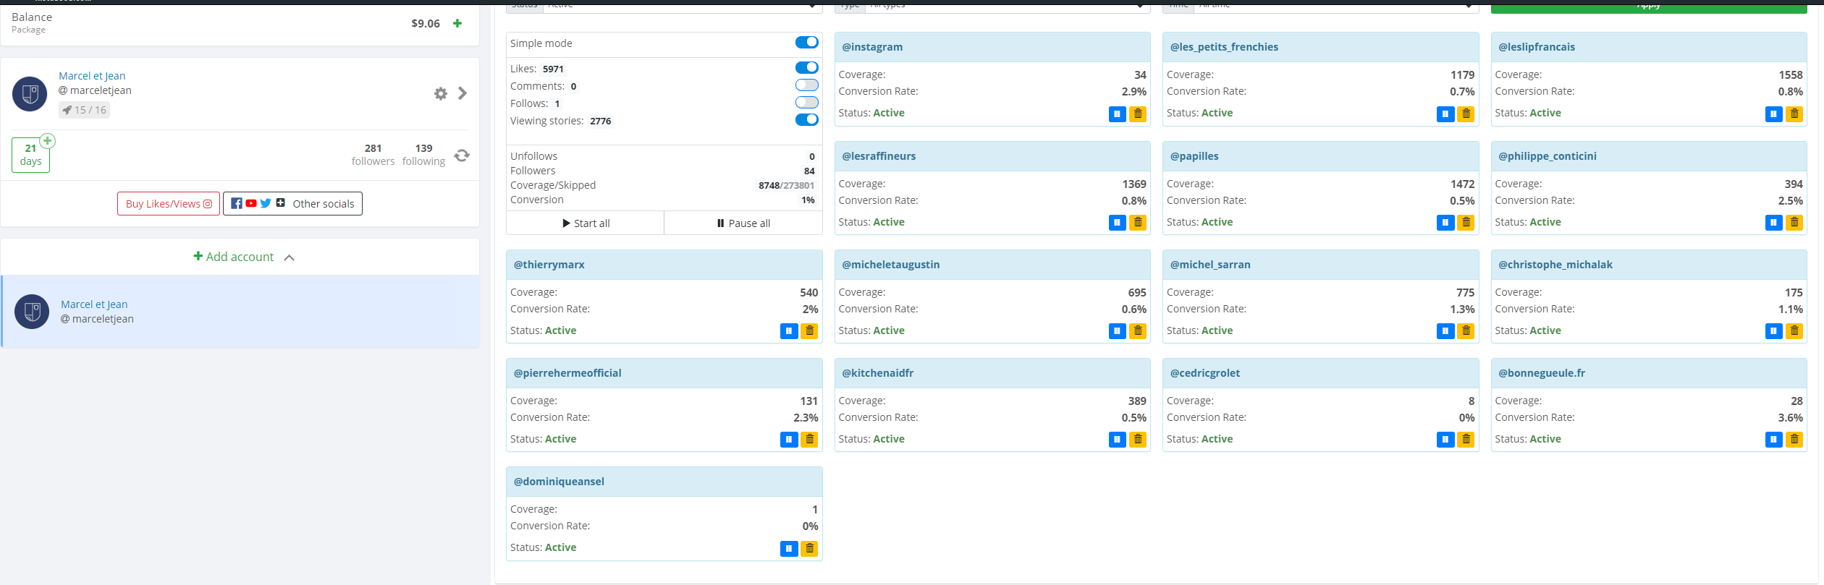
Task: Collapse the Add account list chevron
Action: [x=290, y=257]
